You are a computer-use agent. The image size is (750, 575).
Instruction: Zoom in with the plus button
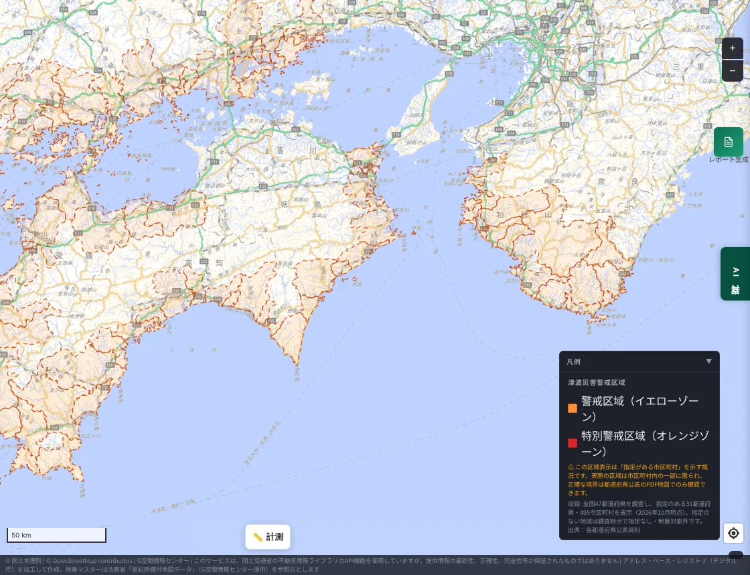coord(732,48)
